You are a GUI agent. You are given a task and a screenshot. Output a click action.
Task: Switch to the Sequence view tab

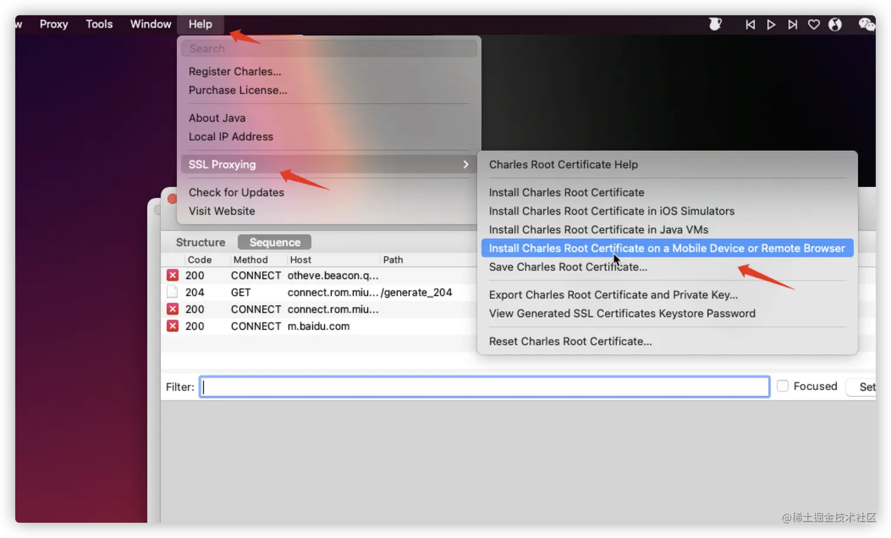[275, 242]
